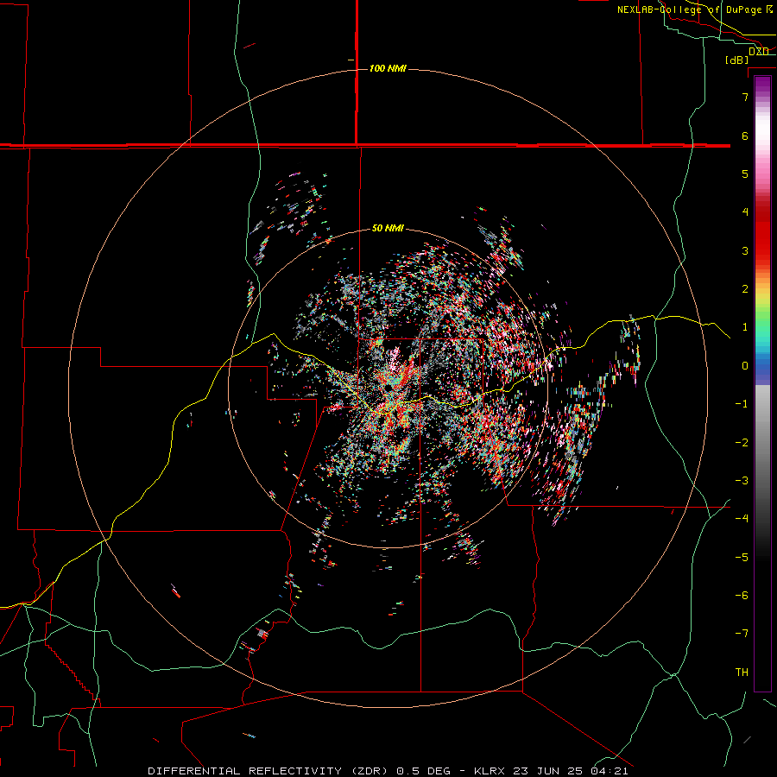The height and width of the screenshot is (777, 777).
Task: Click the 3 value on the color scale
Action: click(745, 250)
